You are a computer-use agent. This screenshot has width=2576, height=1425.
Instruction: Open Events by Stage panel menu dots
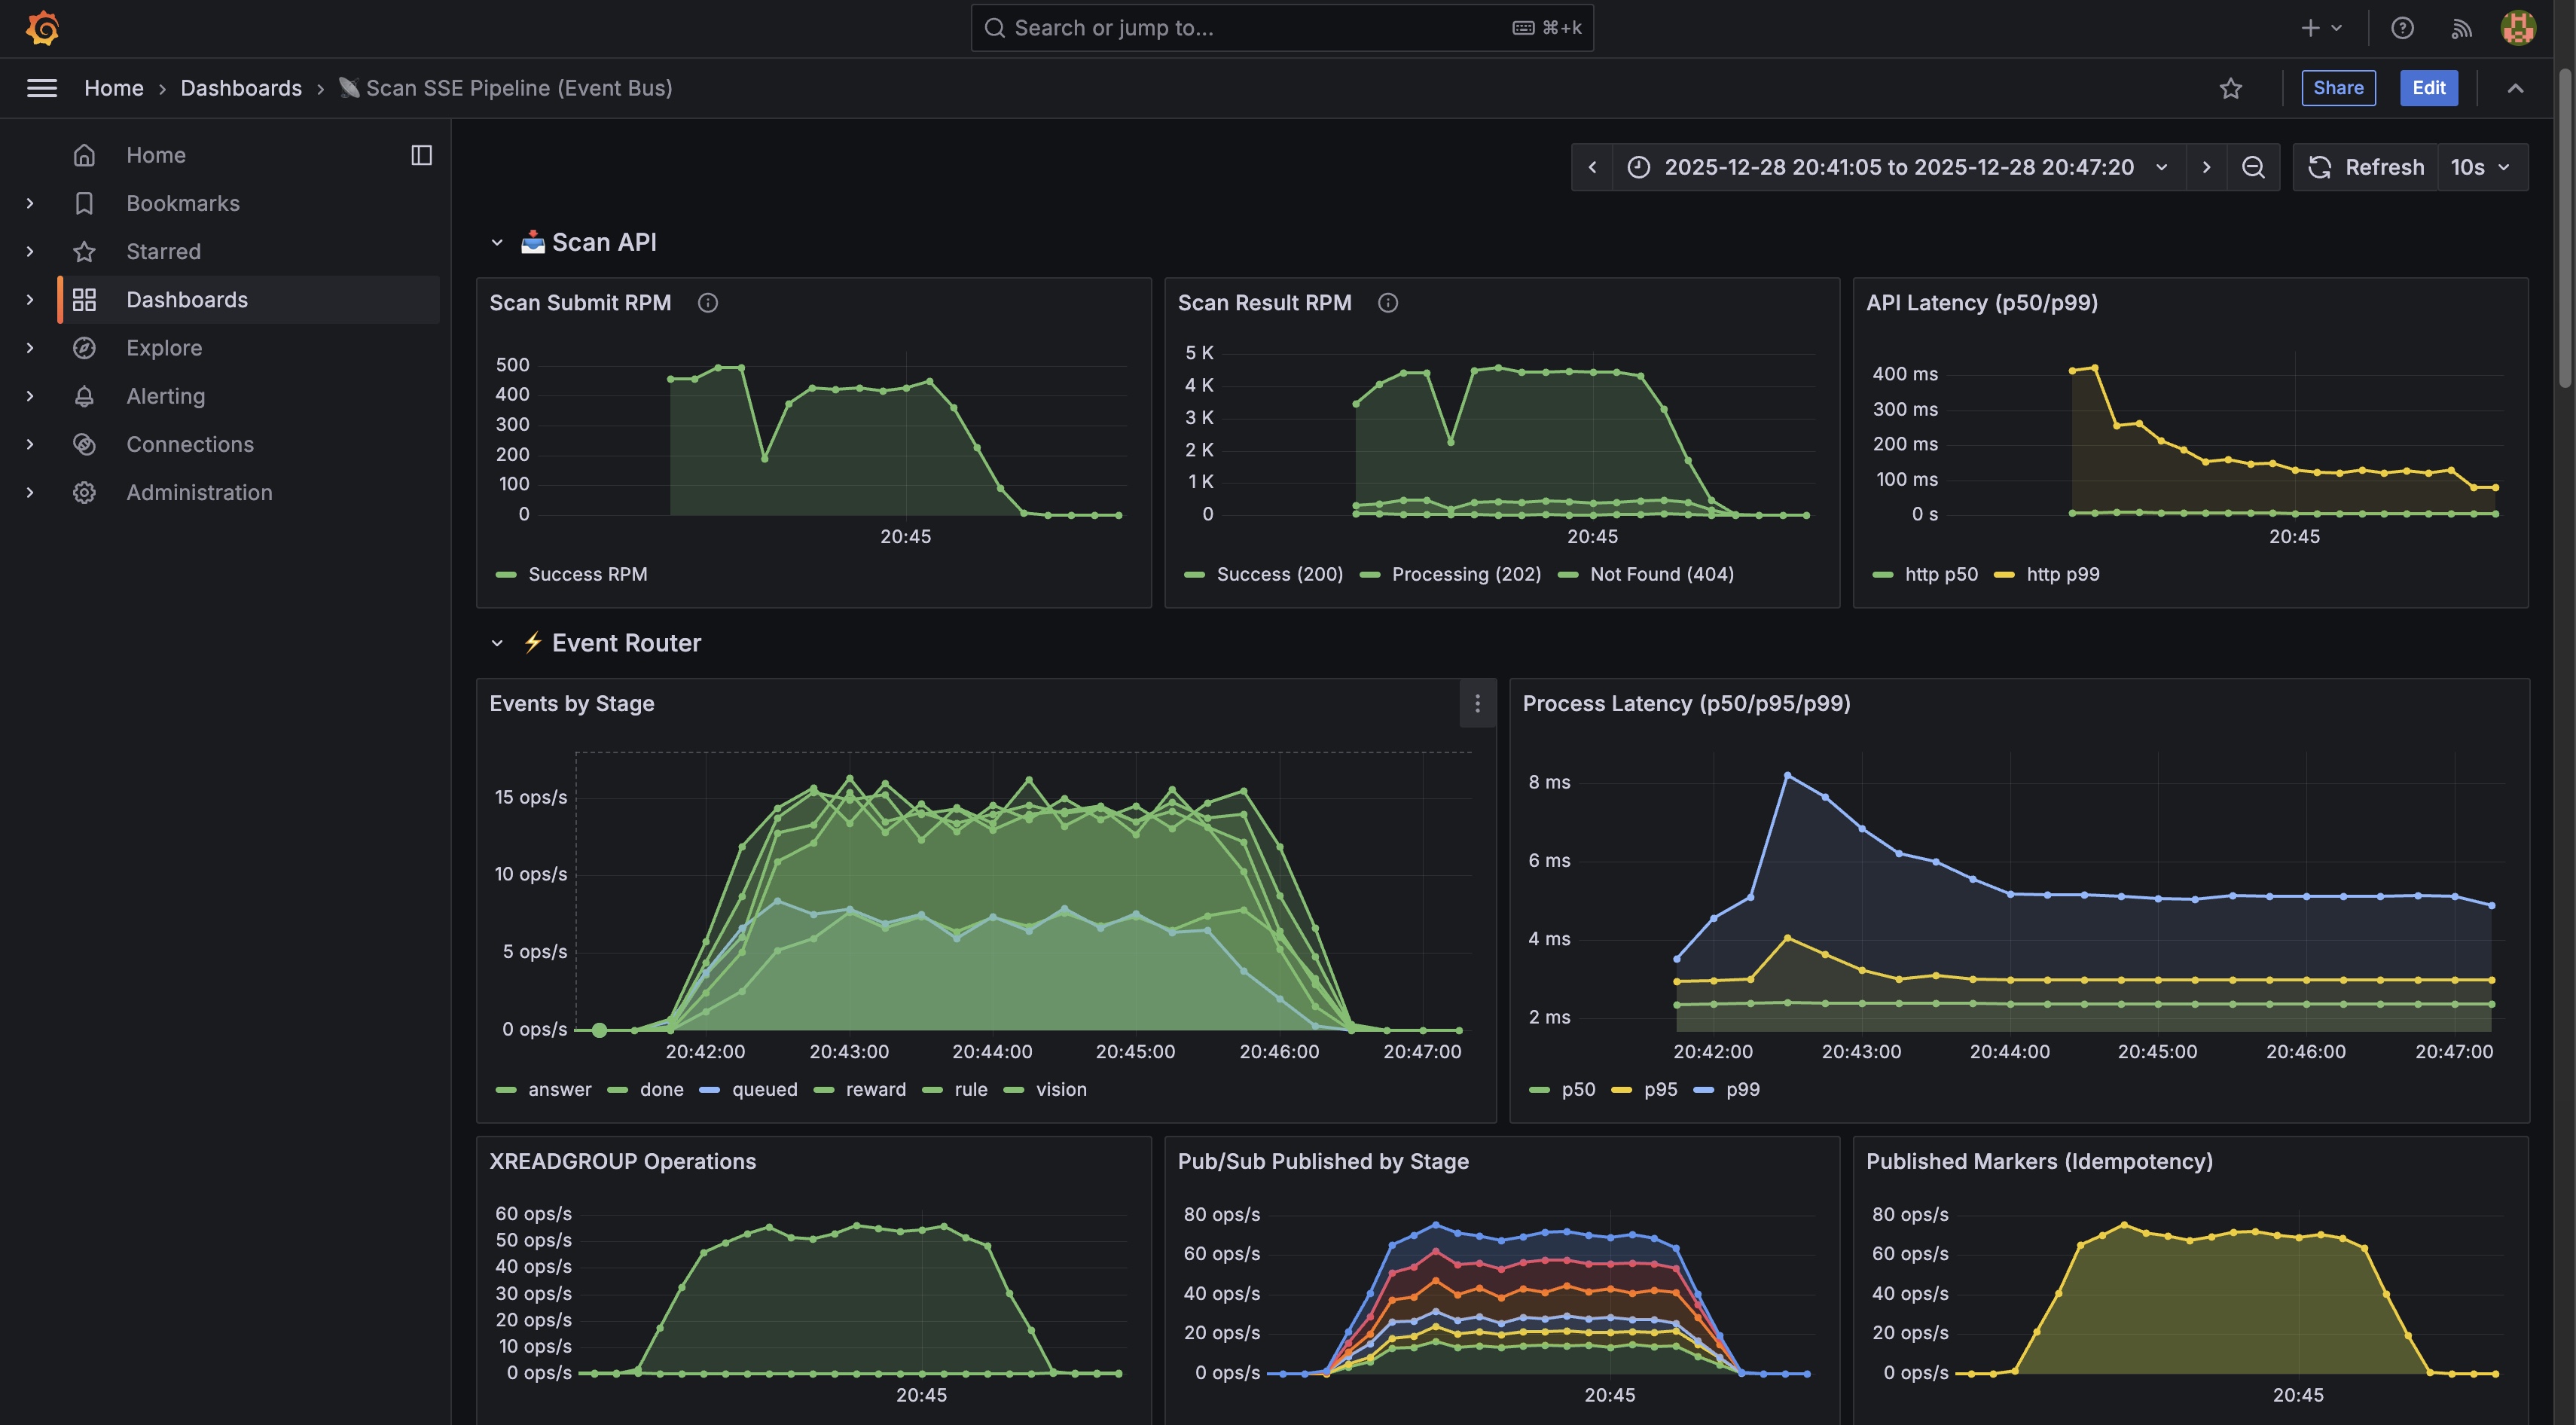point(1477,704)
